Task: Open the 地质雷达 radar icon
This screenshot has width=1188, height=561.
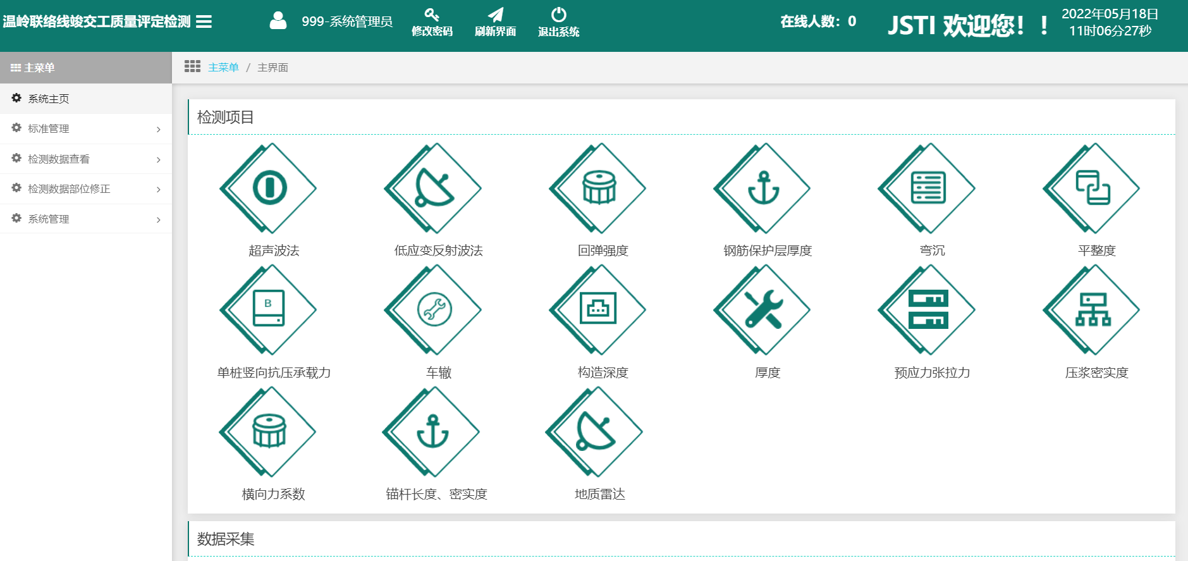Action: tap(596, 432)
